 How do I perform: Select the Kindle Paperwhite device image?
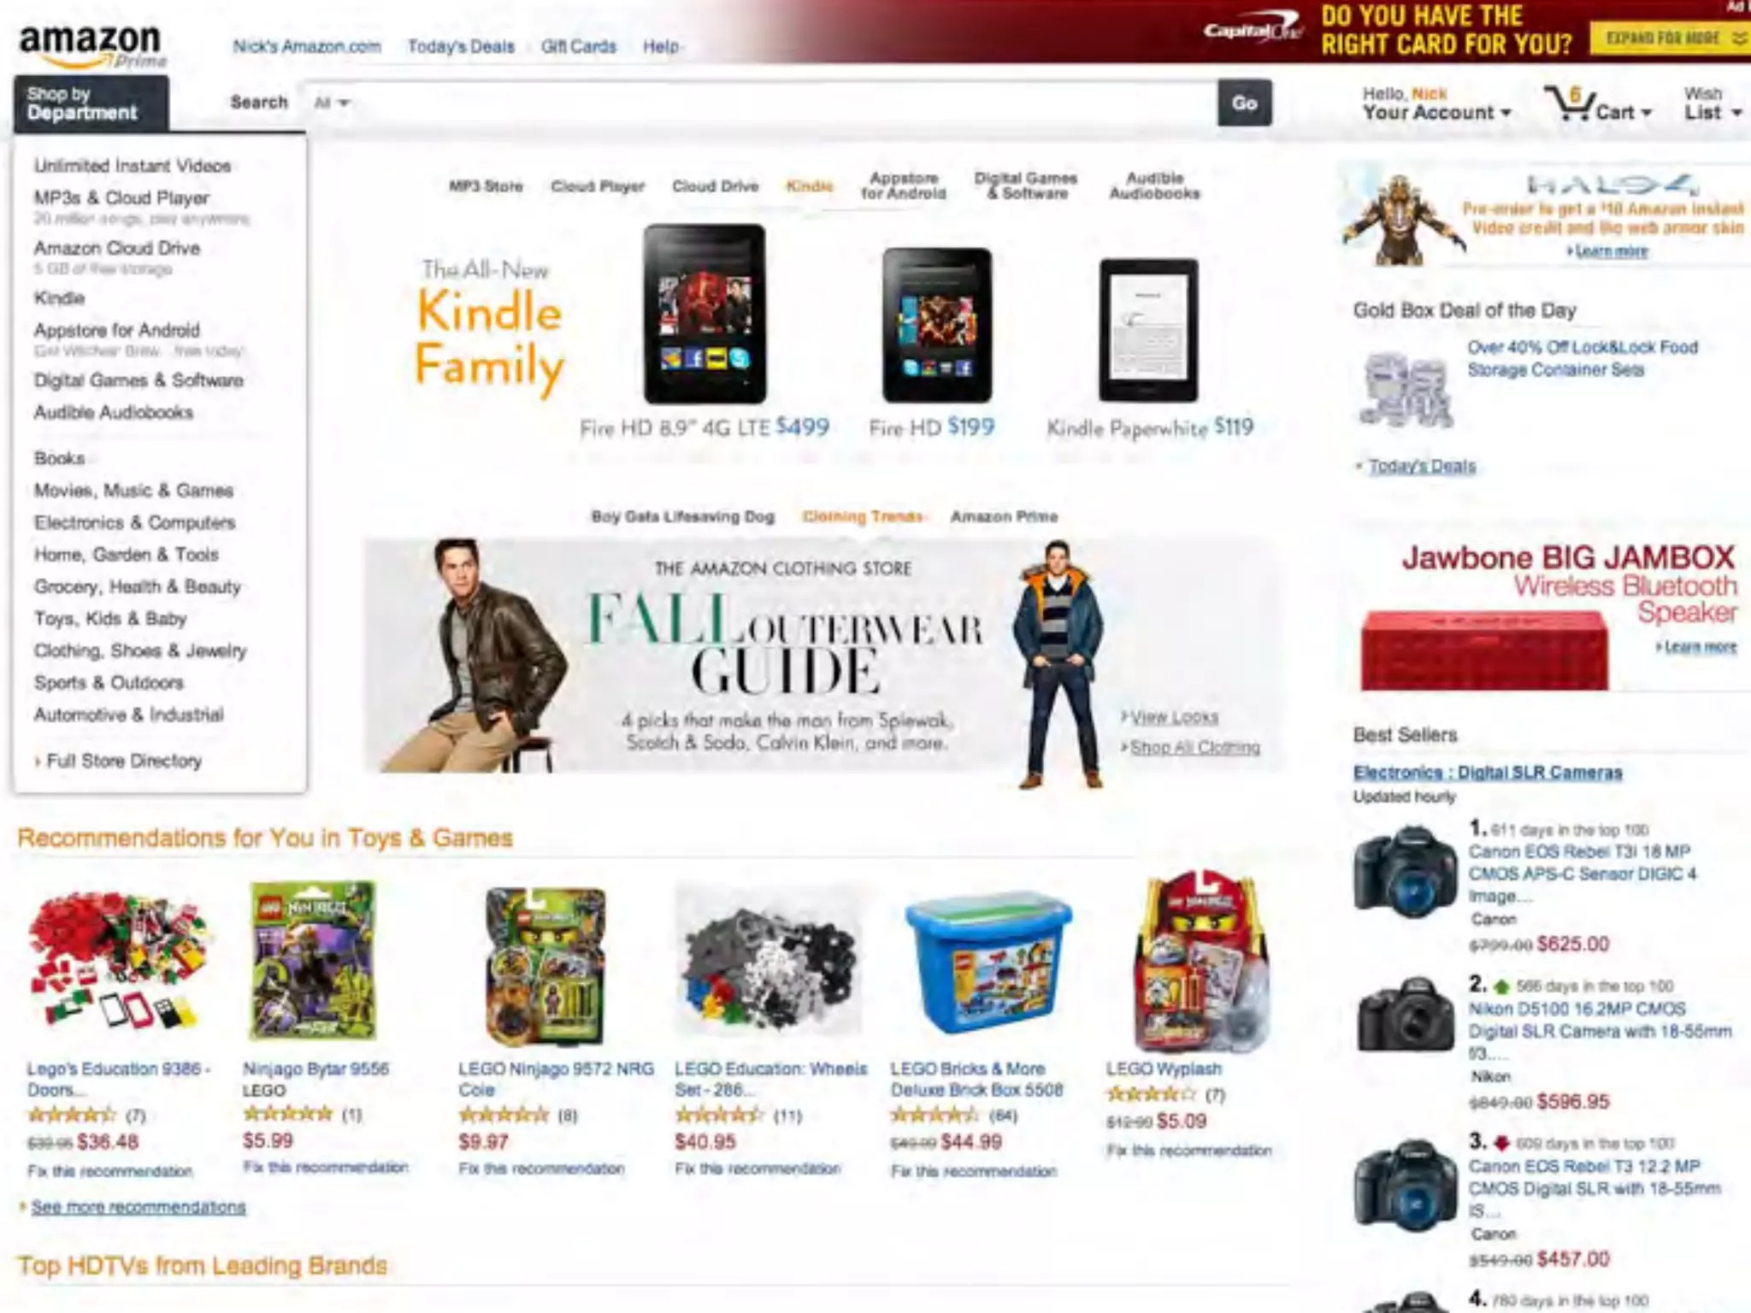click(1148, 330)
